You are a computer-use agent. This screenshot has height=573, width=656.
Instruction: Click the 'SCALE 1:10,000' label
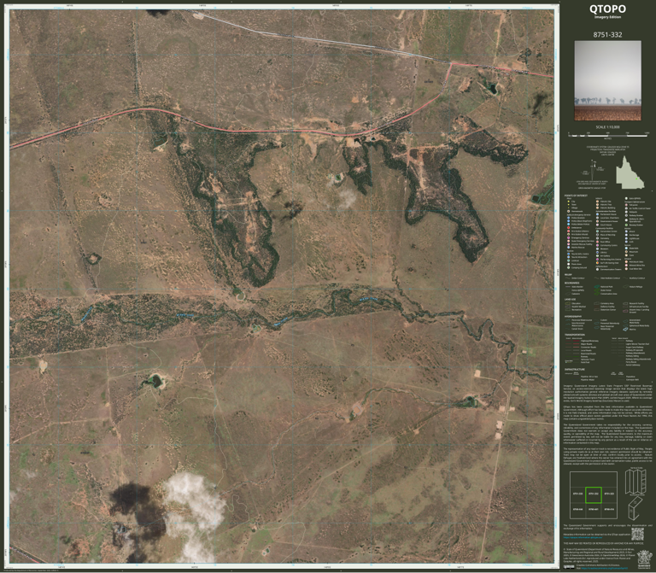click(607, 126)
